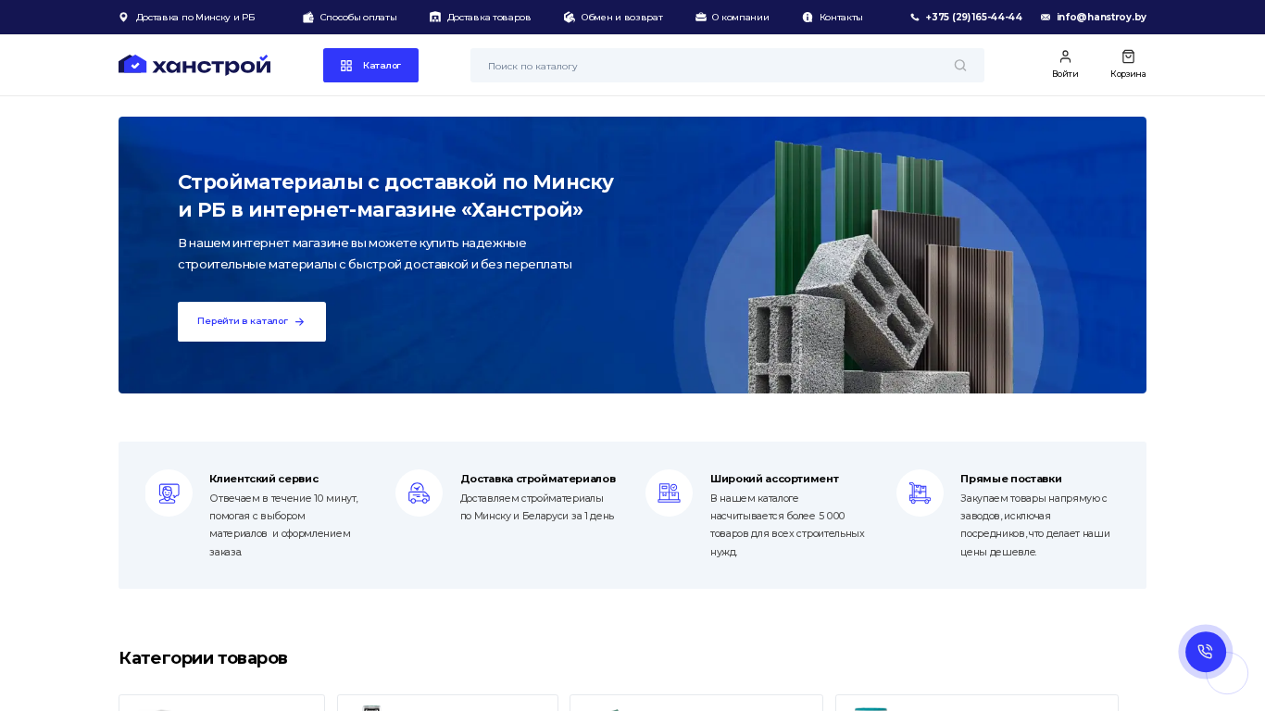Click the search magnifier icon

tap(959, 66)
